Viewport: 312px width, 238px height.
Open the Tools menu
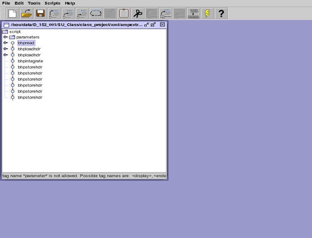tap(34, 3)
